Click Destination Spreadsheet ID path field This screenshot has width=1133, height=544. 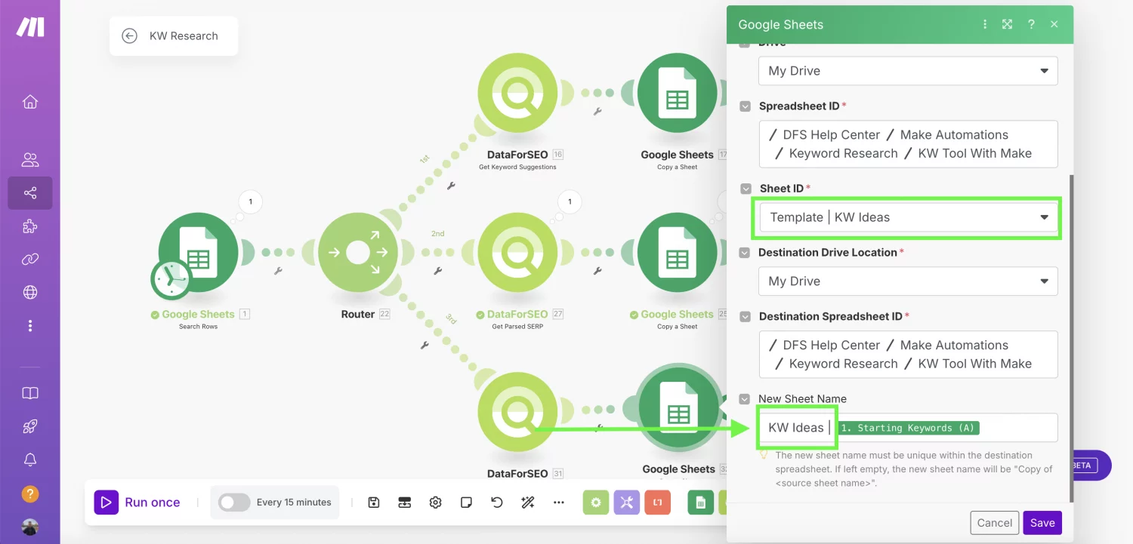[908, 355]
